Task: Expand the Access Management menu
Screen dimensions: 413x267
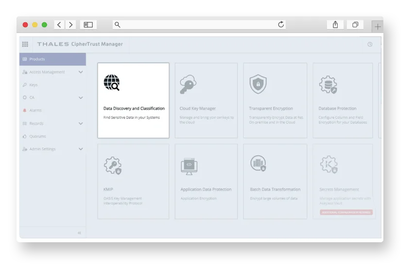Action: [81, 72]
